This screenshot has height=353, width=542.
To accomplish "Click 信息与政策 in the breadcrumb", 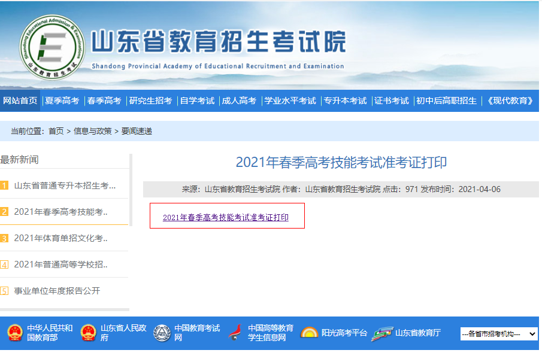I will point(93,131).
